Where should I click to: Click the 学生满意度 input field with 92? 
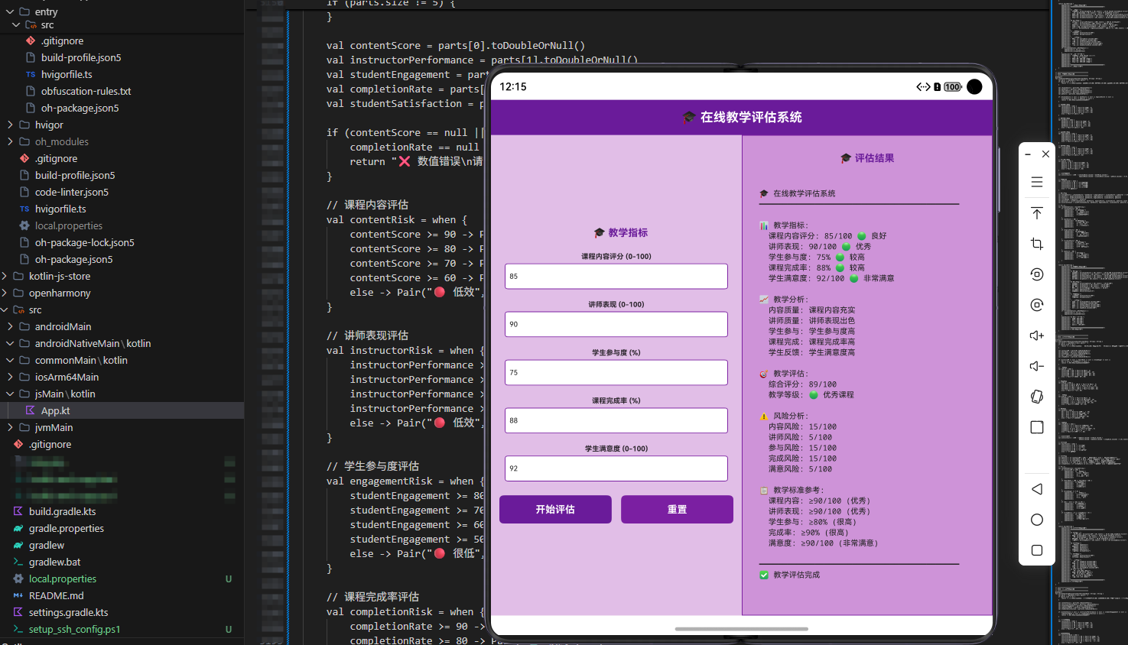coord(616,468)
